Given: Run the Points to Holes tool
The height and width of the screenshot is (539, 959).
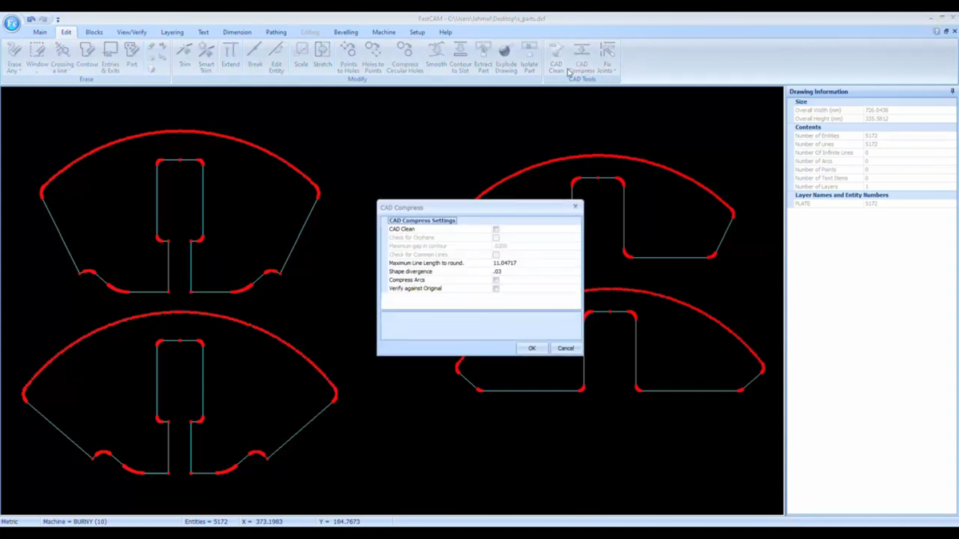Looking at the screenshot, I should pos(348,57).
